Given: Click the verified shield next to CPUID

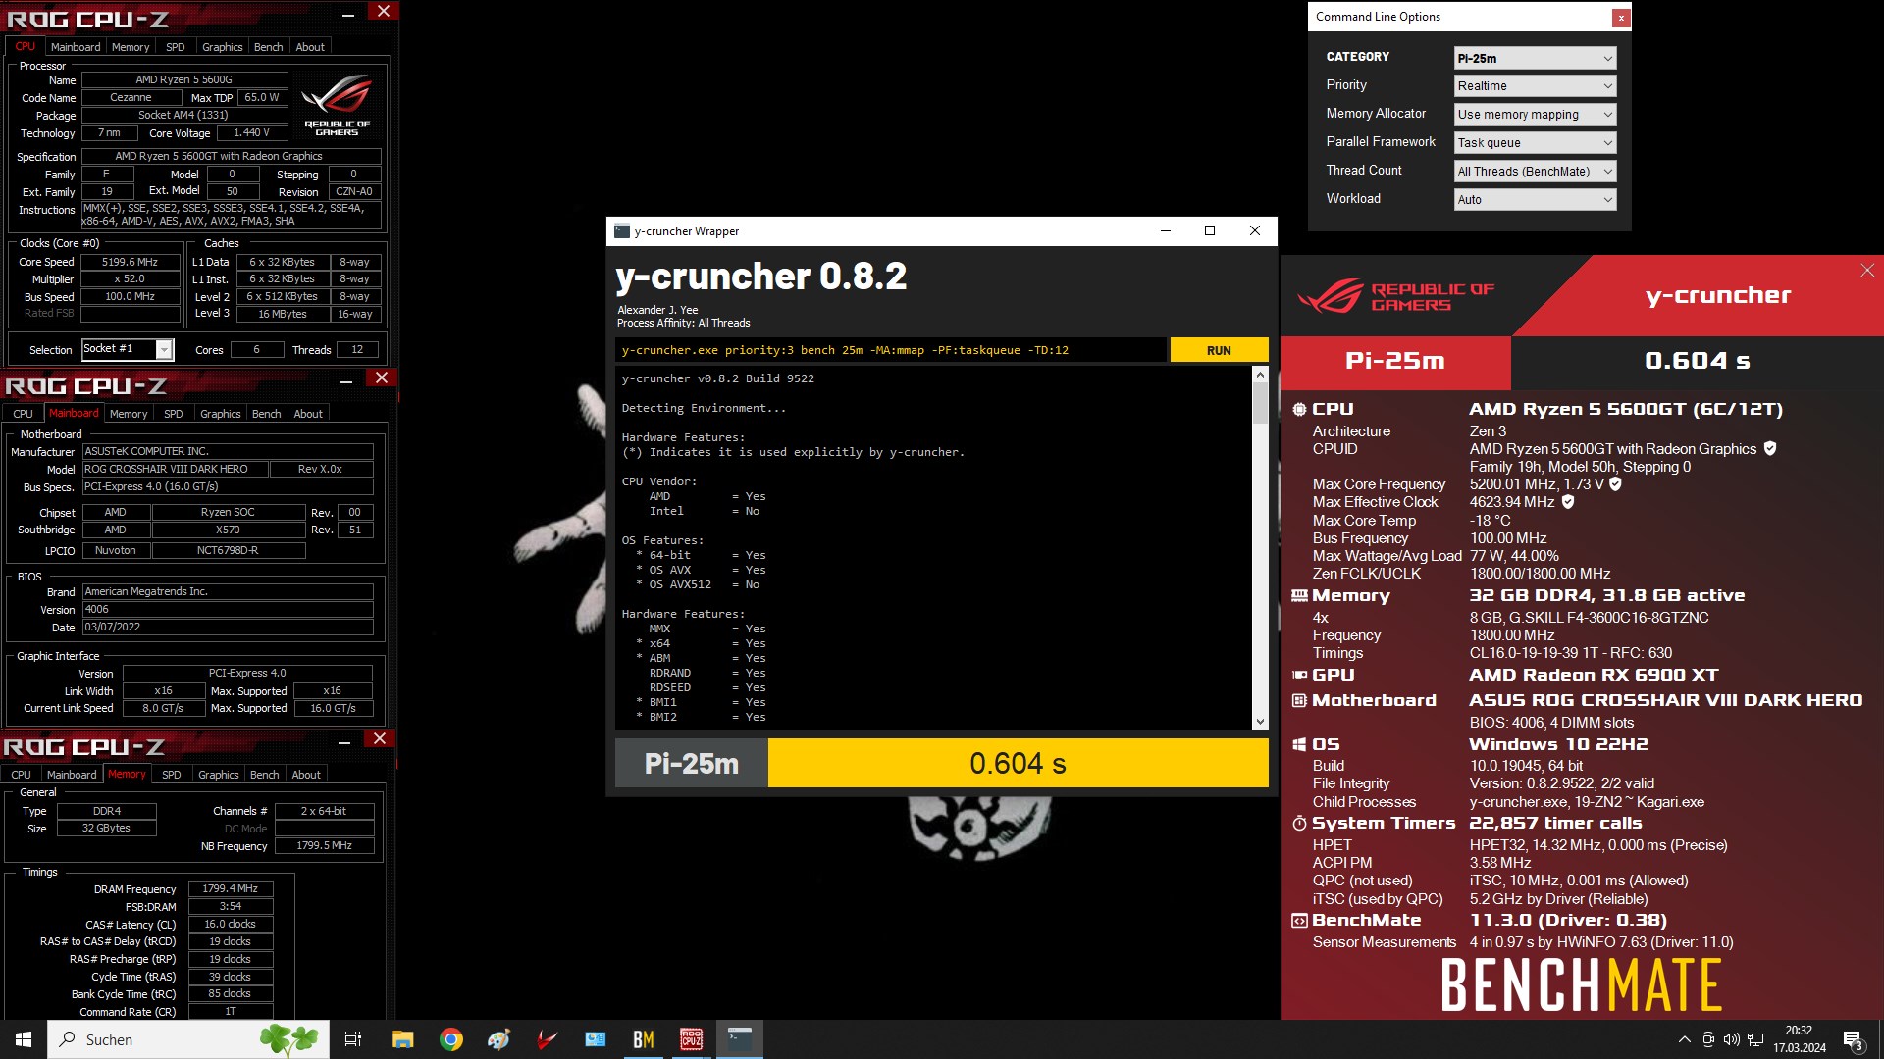Looking at the screenshot, I should pos(1770,449).
